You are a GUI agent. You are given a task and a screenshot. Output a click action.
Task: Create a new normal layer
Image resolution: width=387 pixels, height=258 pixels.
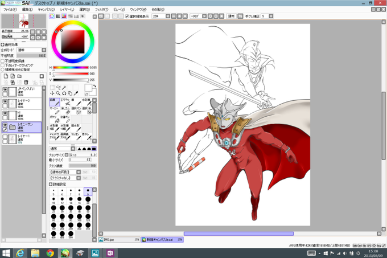click(x=6, y=76)
